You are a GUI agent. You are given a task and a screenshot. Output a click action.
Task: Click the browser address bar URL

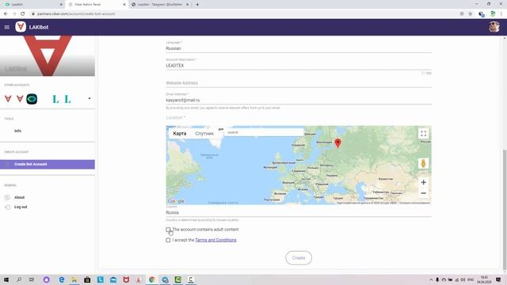[76, 14]
